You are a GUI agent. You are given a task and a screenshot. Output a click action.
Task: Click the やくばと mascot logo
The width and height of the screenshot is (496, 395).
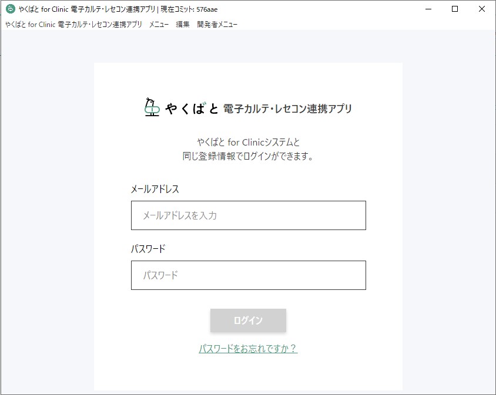point(151,108)
